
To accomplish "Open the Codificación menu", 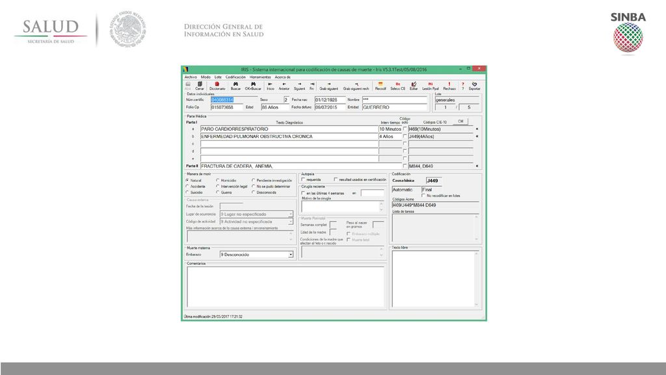I will (x=235, y=77).
